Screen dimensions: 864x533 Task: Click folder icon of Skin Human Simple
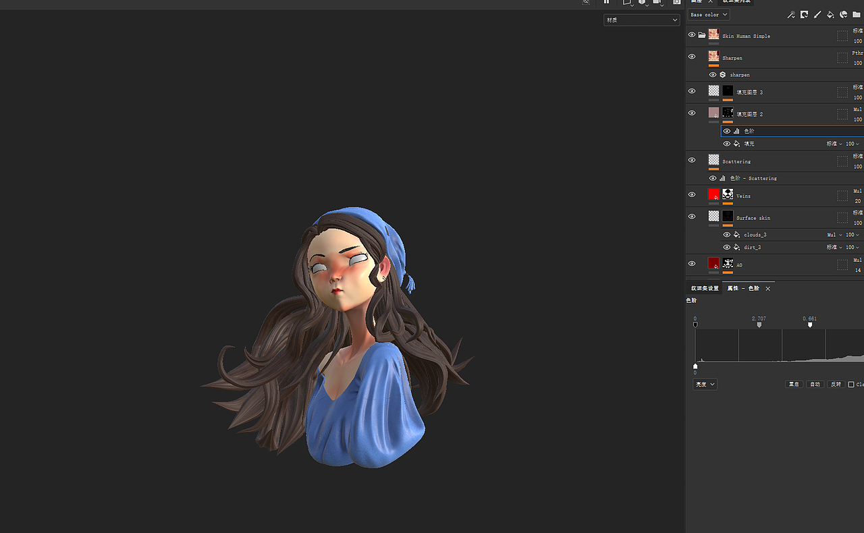point(702,35)
